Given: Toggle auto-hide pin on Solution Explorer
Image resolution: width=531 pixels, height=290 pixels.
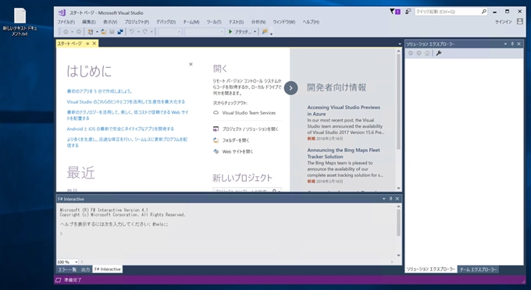Looking at the screenshot, I should [x=512, y=44].
